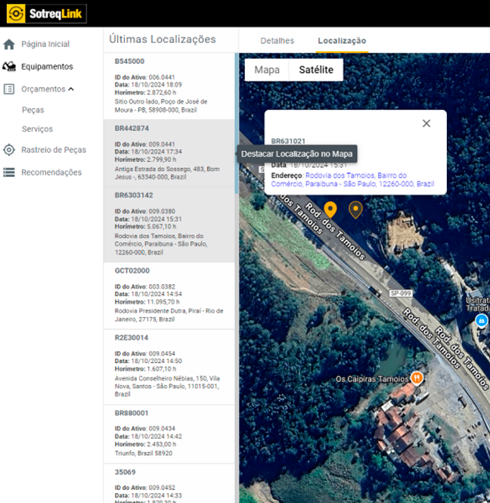
Task: Select the B545000 location entry
Action: [x=169, y=85]
